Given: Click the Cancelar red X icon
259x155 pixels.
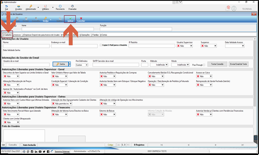Looking at the screenshot, I should [81, 18].
